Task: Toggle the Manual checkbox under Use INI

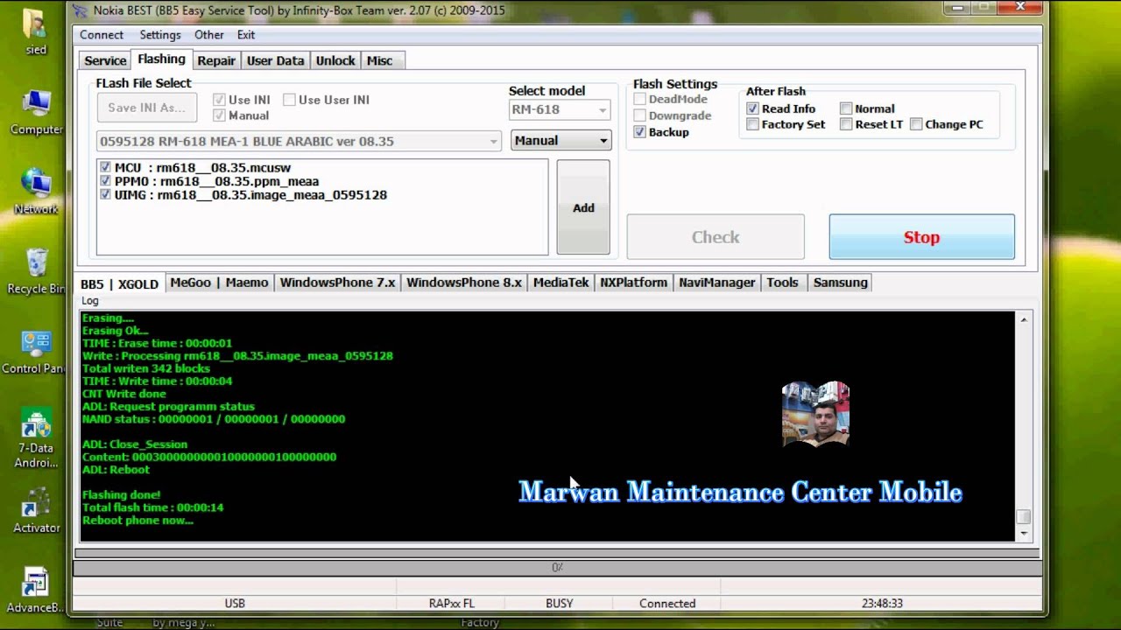Action: pos(220,115)
